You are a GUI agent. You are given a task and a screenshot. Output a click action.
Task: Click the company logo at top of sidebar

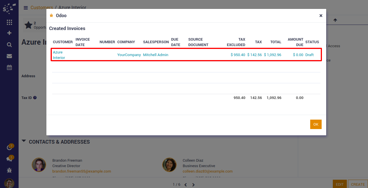9,9
